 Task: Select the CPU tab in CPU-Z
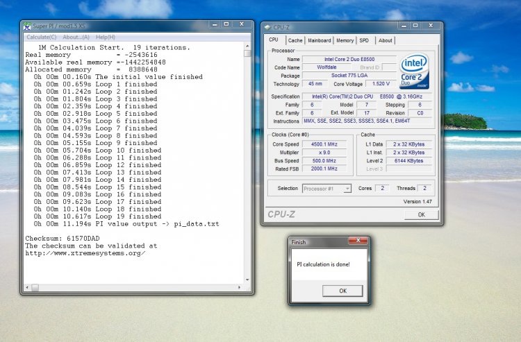click(x=274, y=40)
